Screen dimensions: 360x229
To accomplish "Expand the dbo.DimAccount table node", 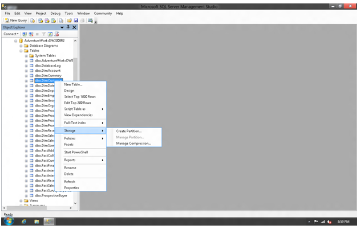I will (26, 71).
